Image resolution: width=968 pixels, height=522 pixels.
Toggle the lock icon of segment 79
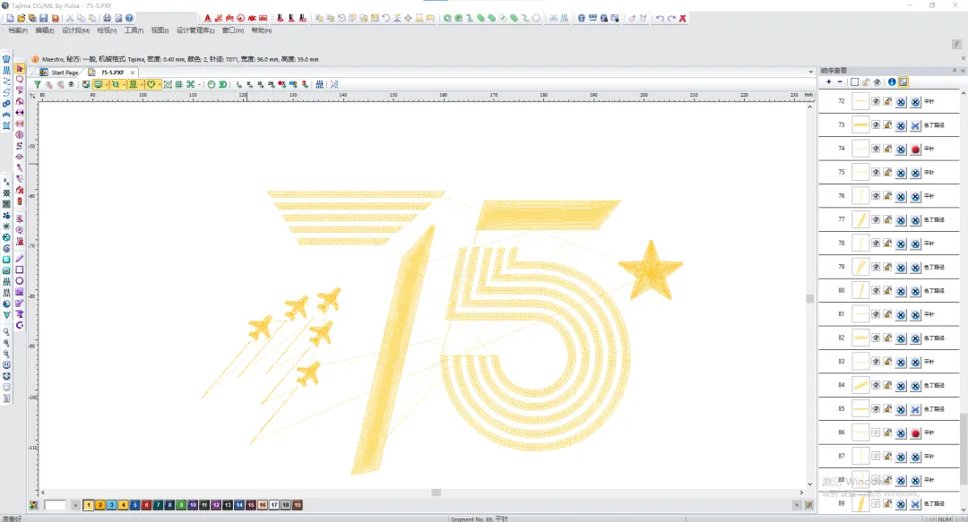tap(887, 267)
